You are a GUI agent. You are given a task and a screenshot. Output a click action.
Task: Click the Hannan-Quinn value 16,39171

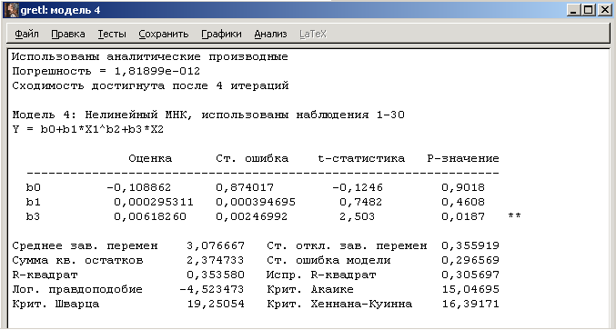point(470,305)
